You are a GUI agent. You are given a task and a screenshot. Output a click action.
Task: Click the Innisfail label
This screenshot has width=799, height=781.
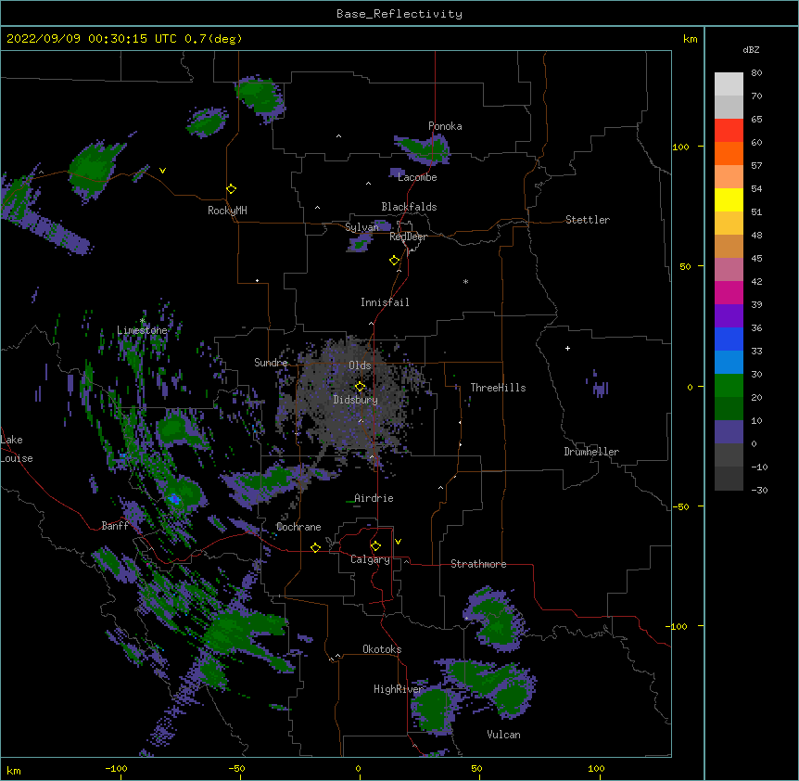tap(385, 302)
